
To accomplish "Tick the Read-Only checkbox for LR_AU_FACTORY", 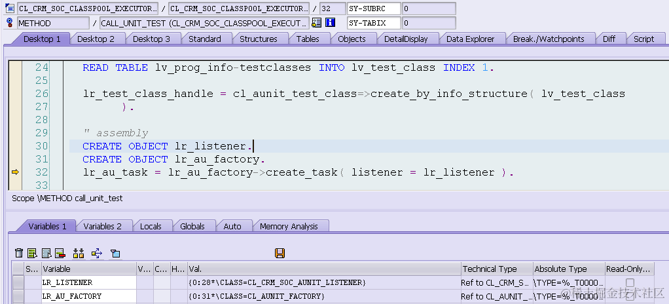I will [630, 296].
